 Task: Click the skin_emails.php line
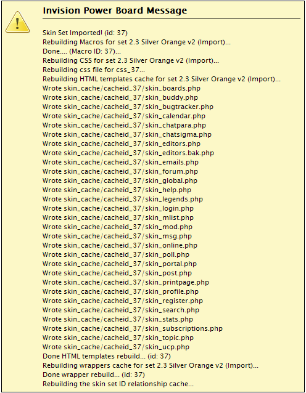(120, 163)
